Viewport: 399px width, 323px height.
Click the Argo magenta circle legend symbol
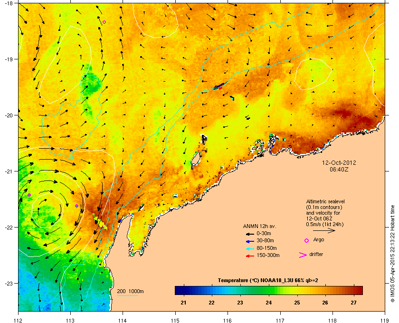tap(307, 240)
